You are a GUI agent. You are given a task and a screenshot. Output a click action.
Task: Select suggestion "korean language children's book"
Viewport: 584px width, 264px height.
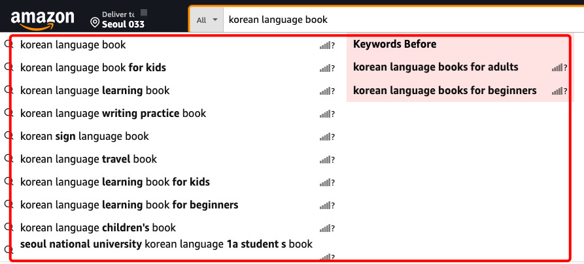tap(98, 227)
